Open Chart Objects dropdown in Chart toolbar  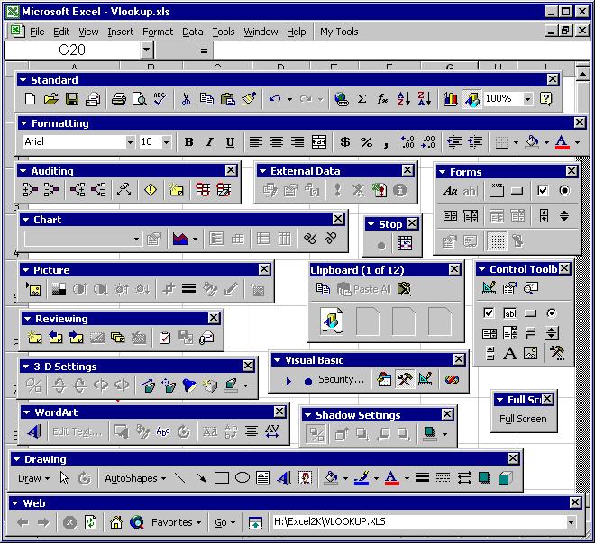[x=136, y=240]
